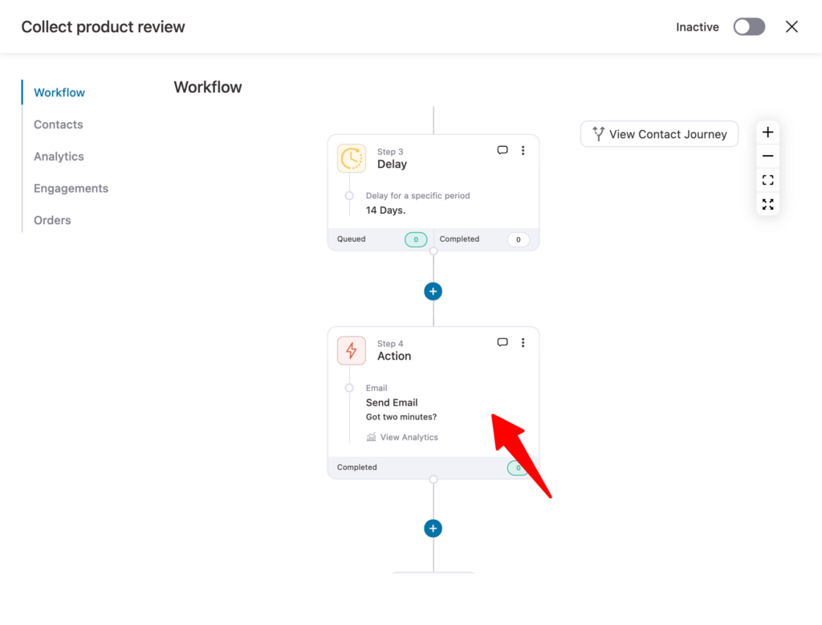Open the Analytics section

(x=58, y=156)
